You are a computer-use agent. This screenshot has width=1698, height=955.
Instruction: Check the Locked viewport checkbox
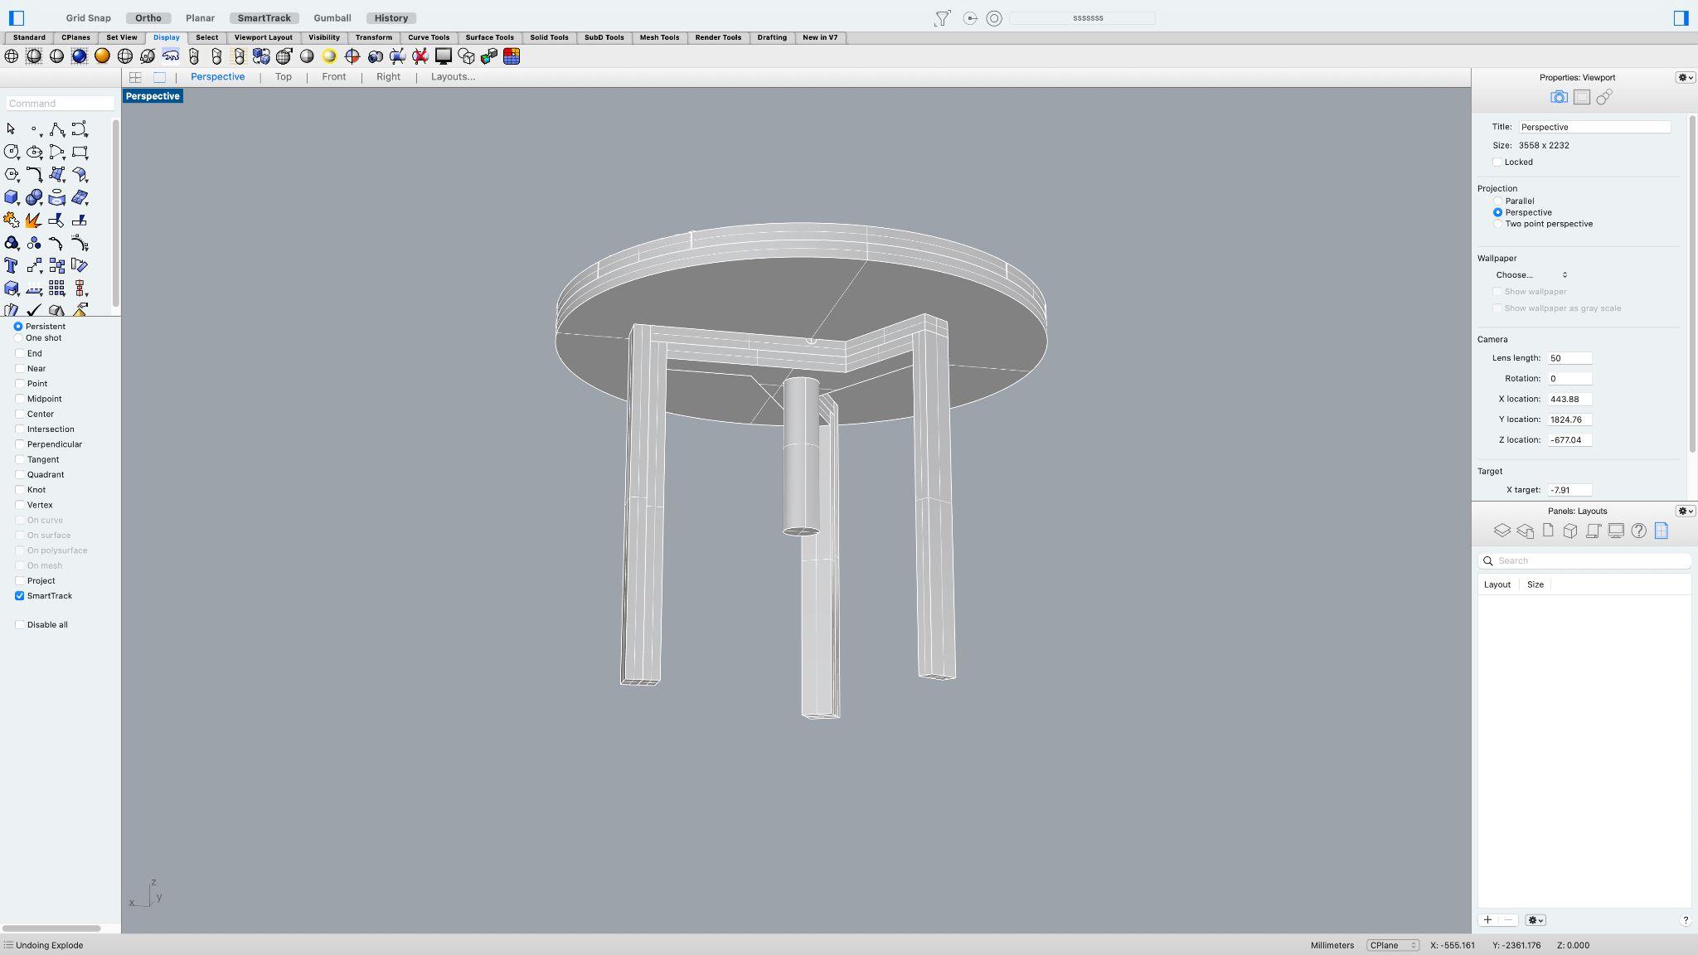(1497, 162)
